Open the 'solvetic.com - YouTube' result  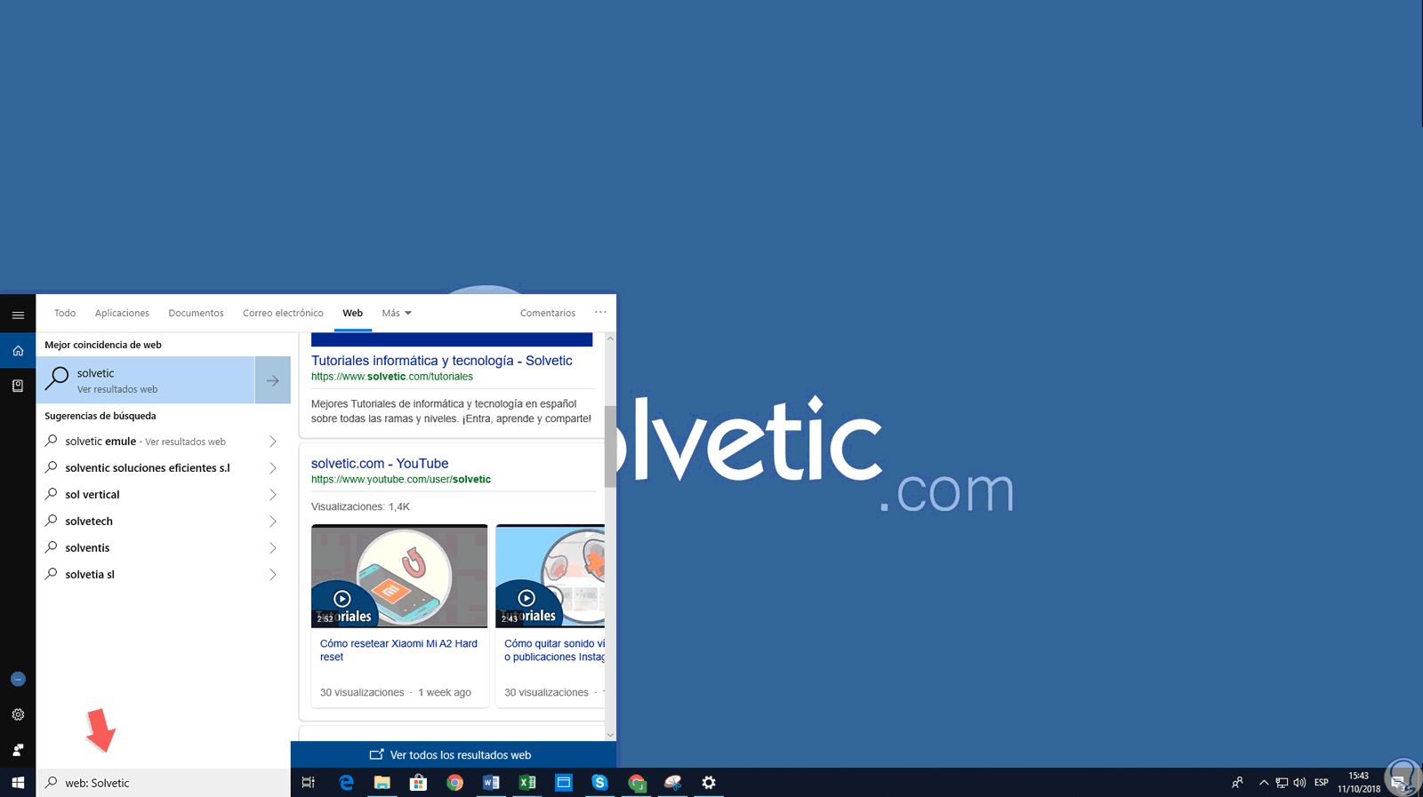pyautogui.click(x=380, y=464)
